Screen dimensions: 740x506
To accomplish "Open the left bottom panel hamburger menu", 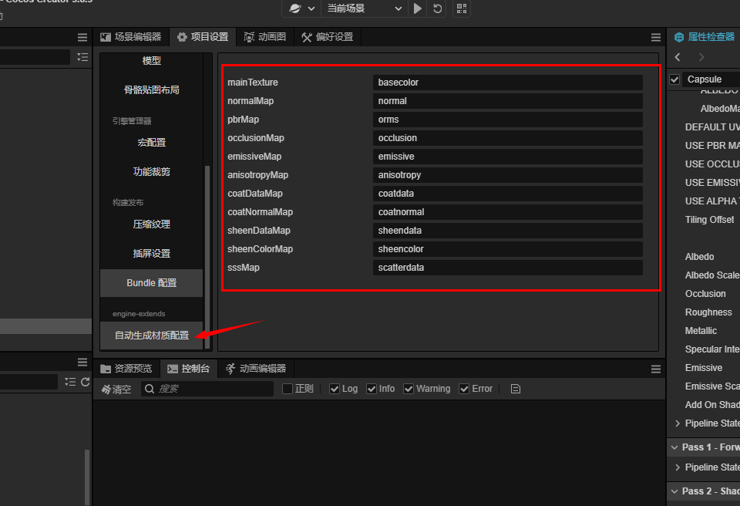I will (x=82, y=363).
